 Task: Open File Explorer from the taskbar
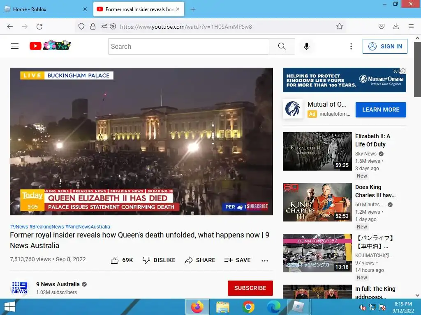tap(222, 307)
